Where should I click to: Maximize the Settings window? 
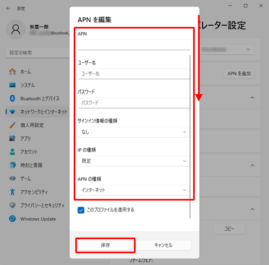(x=245, y=6)
